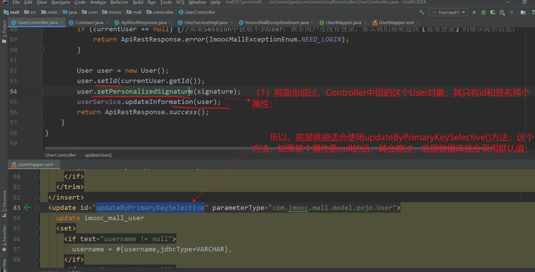Viewport: 535px width, 272px height.
Task: Open the Refactor menu
Action: click(119, 2)
